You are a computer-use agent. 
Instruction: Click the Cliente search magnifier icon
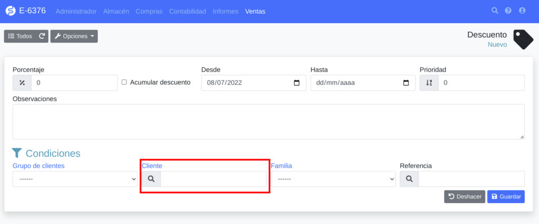pyautogui.click(x=151, y=179)
